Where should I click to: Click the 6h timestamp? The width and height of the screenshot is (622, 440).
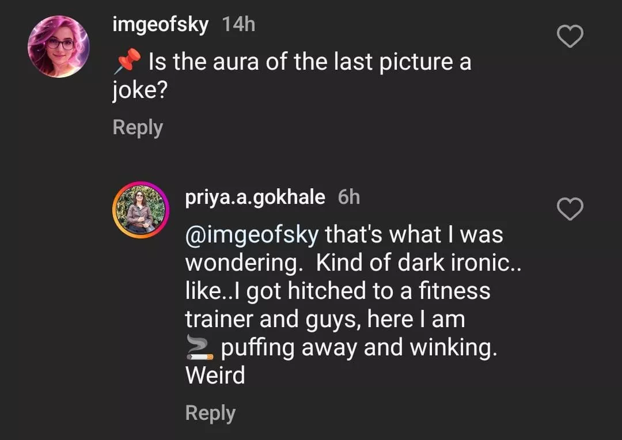point(348,197)
